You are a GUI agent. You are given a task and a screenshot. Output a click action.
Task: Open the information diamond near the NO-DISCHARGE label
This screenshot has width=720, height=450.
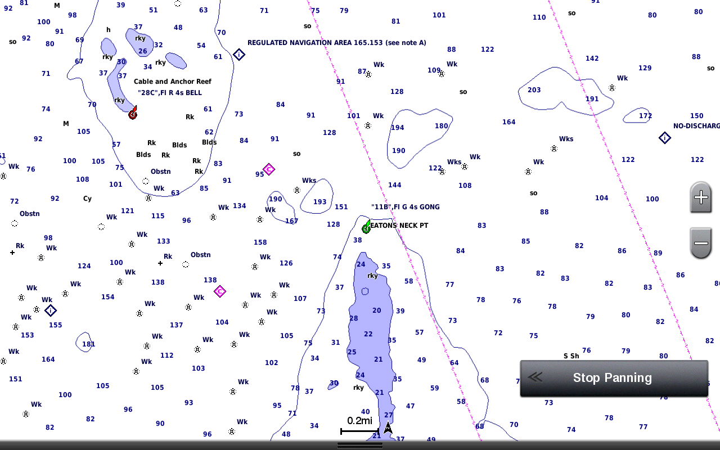[x=665, y=137]
